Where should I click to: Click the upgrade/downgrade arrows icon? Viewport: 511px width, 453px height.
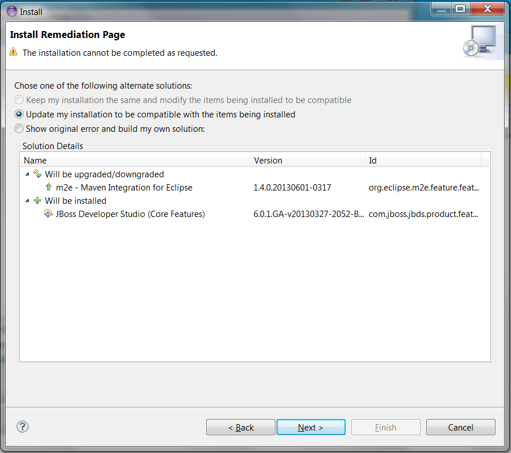point(37,174)
